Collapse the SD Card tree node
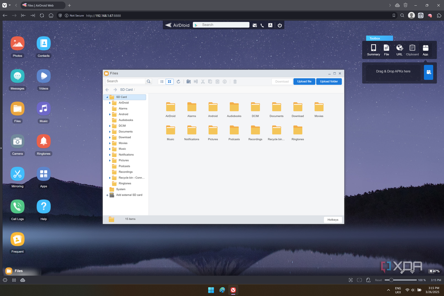Viewport: 444px width, 296px height. click(x=107, y=97)
